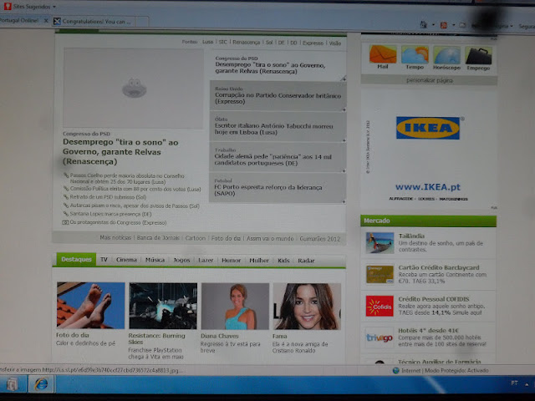This screenshot has height=401, width=535.
Task: Click the trivago logo
Action: click(x=380, y=338)
